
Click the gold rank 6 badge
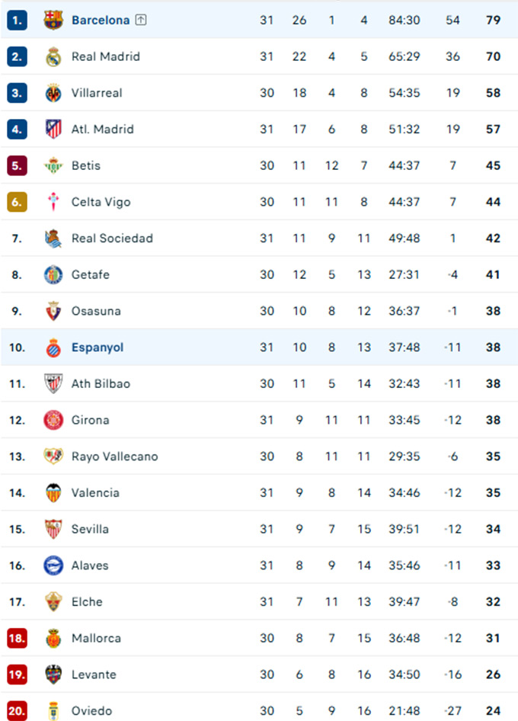[x=17, y=202]
